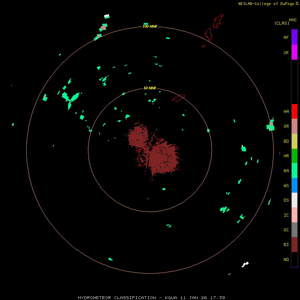Screen dimensions: 300x300
Task: Click the [CLAS] units label
Action: 282,23
